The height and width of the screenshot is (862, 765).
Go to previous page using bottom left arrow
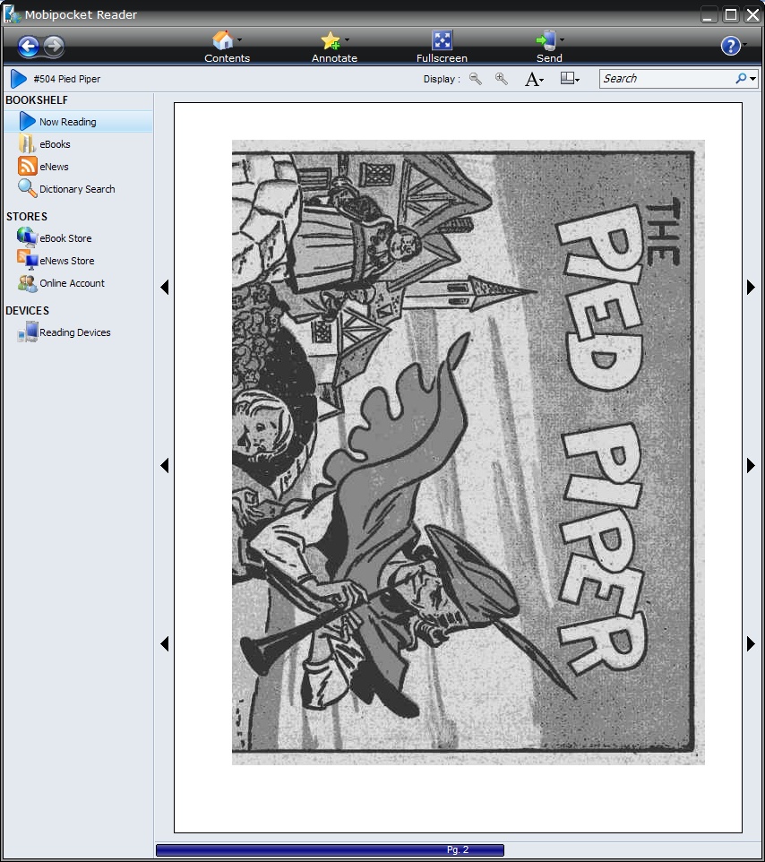click(164, 643)
